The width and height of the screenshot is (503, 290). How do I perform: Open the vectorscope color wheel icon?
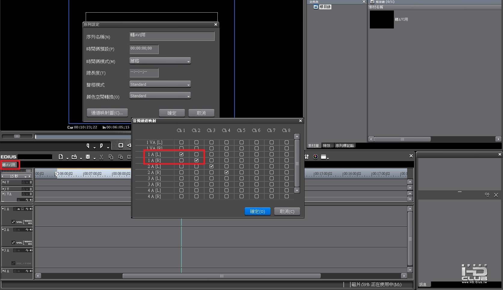pyautogui.click(x=315, y=157)
